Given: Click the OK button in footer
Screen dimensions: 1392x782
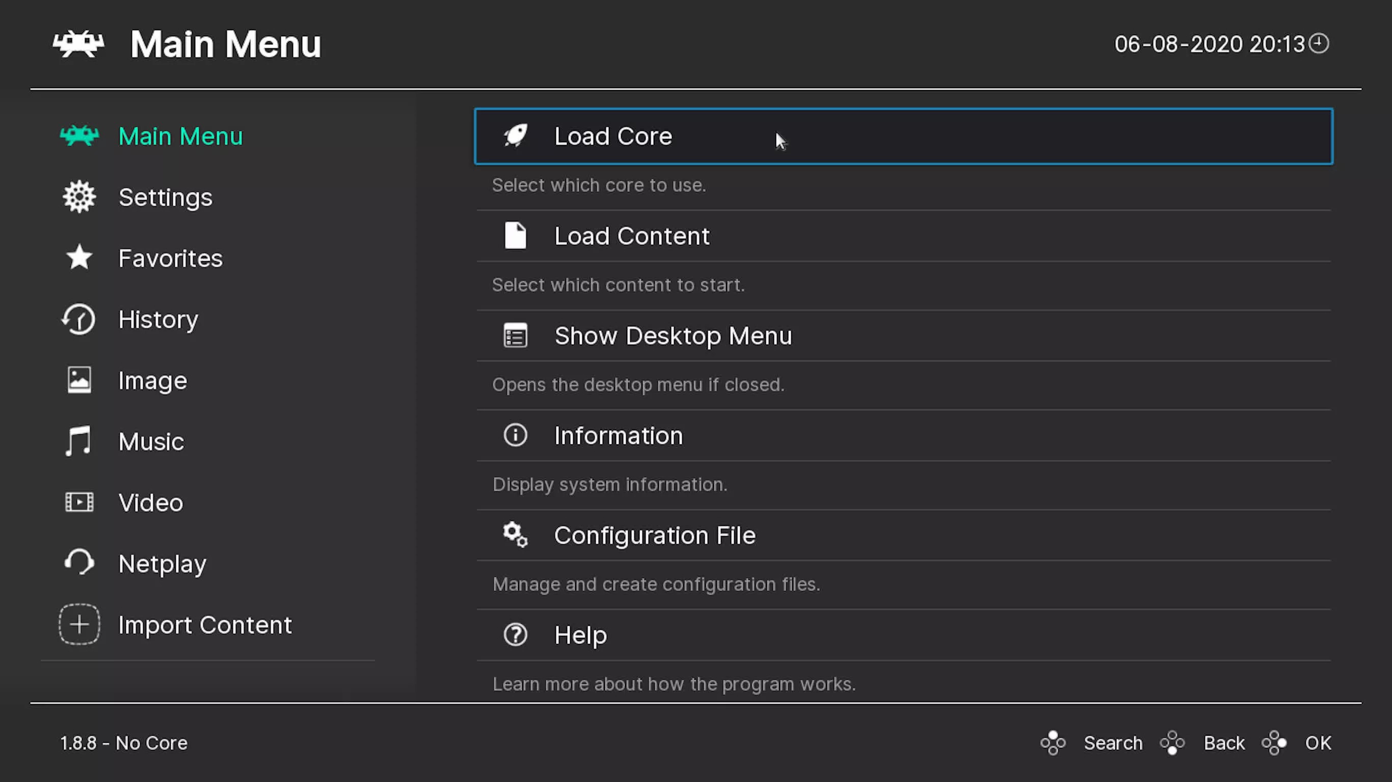Looking at the screenshot, I should pos(1318,743).
